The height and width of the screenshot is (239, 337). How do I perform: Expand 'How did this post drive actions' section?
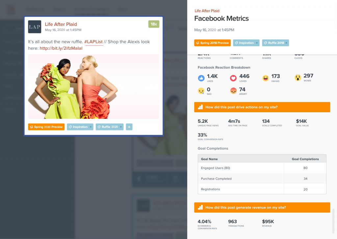[x=262, y=107]
